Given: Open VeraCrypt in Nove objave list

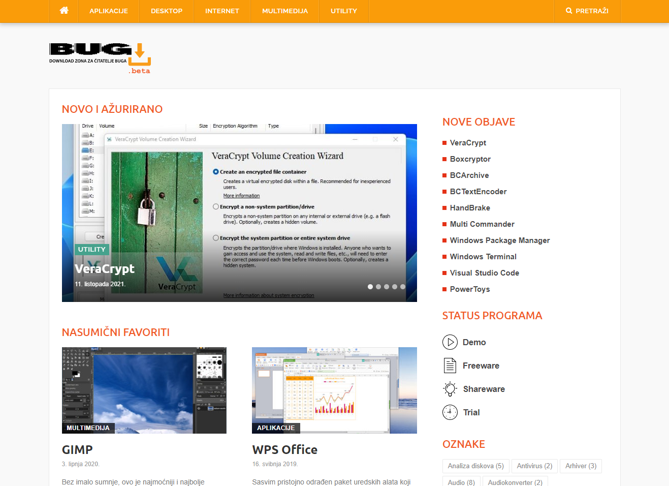Looking at the screenshot, I should pyautogui.click(x=468, y=143).
